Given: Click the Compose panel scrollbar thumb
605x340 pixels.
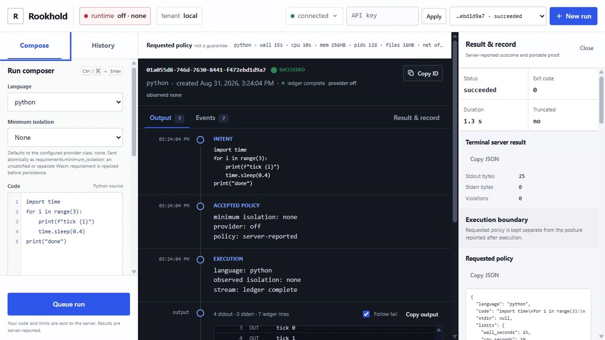Looking at the screenshot, I should coord(134,111).
